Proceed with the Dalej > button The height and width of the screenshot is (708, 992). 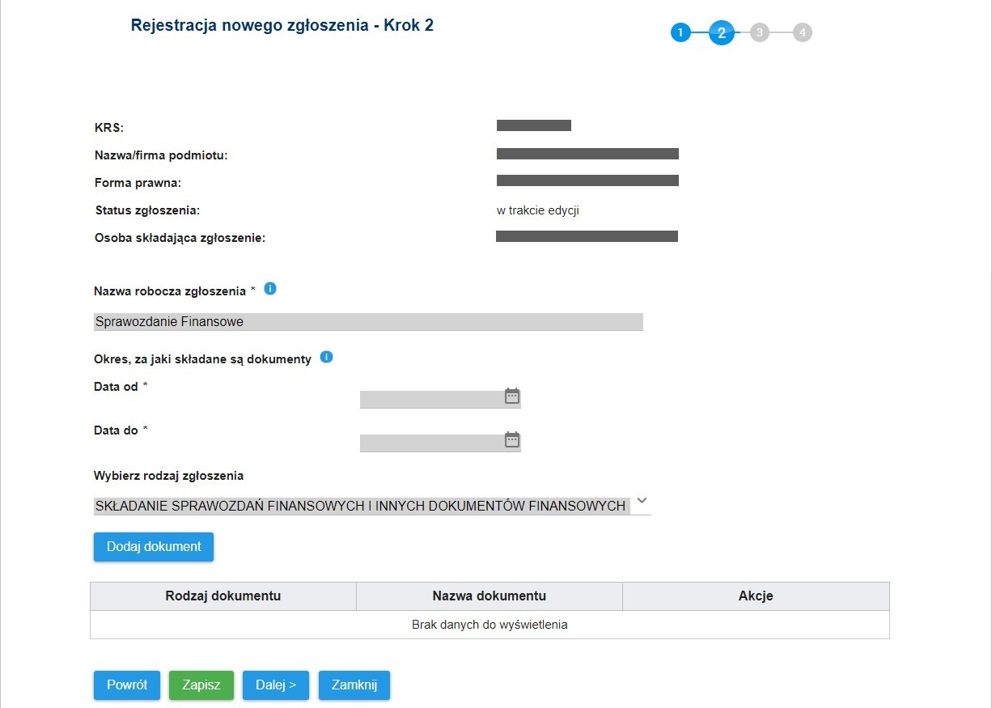(x=276, y=685)
